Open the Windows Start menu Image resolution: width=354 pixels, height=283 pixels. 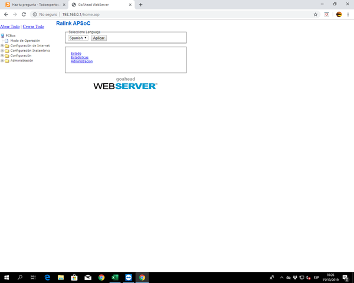(x=6, y=278)
